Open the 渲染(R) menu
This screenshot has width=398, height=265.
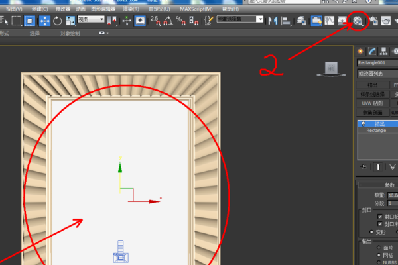click(131, 9)
